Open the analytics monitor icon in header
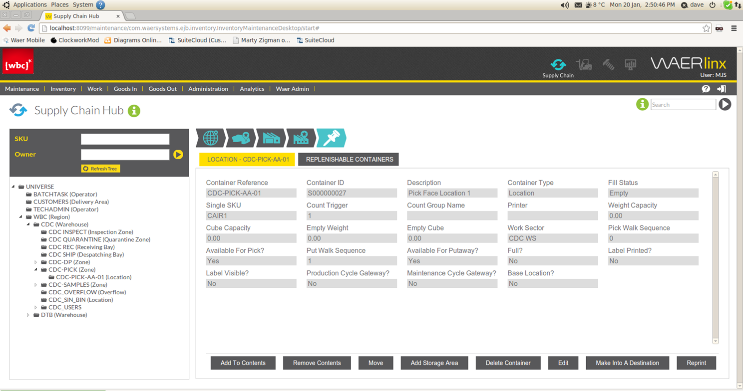The image size is (743, 391). 631,64
